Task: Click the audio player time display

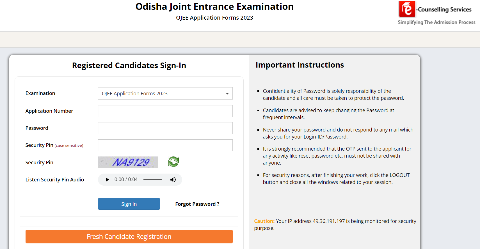Action: pyautogui.click(x=125, y=179)
